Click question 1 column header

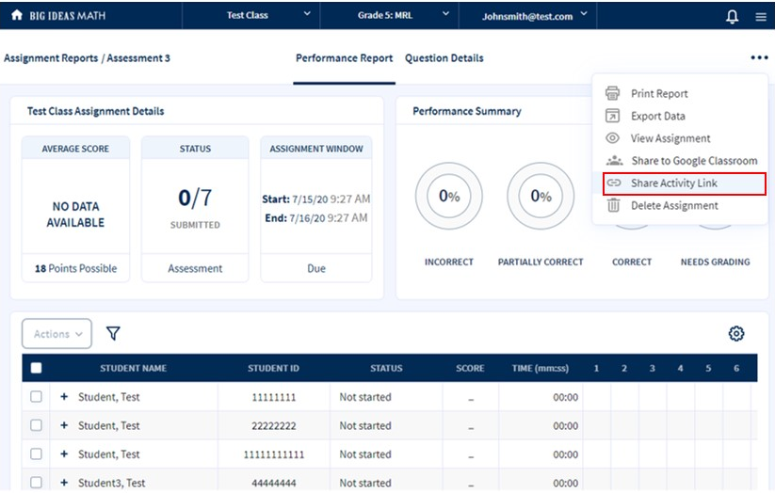[596, 369]
